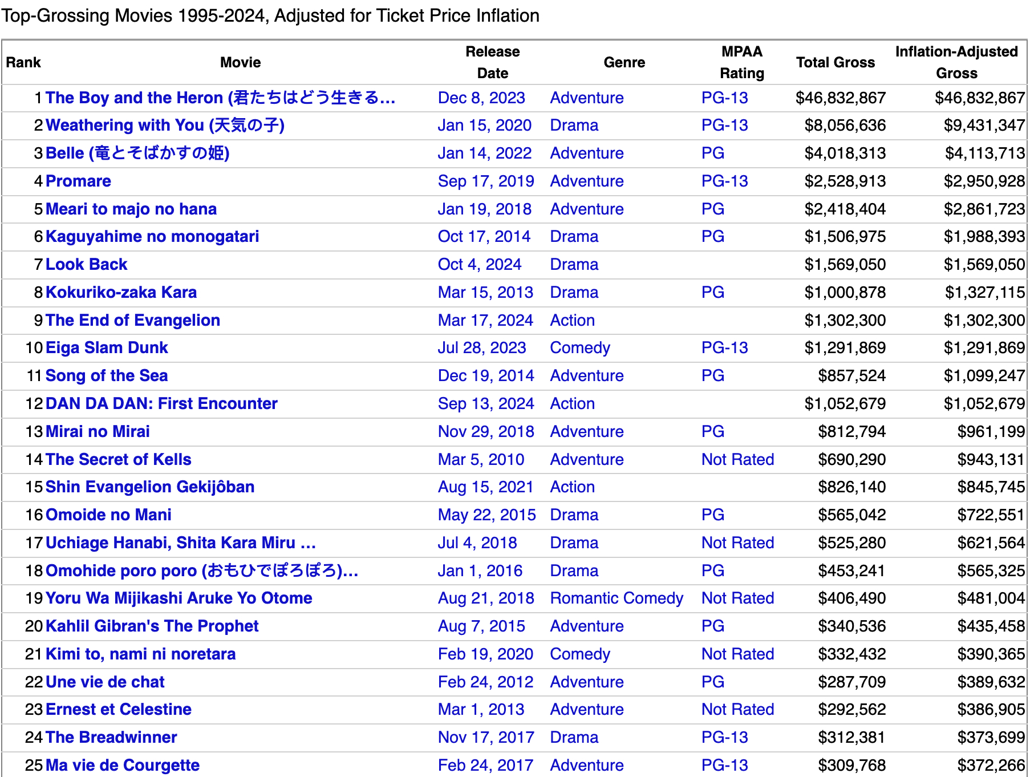Open the Belle movie link
Screen dimensions: 1030x777
[137, 153]
